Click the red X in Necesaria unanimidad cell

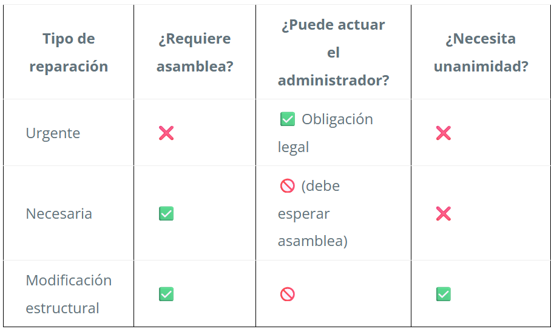click(444, 214)
